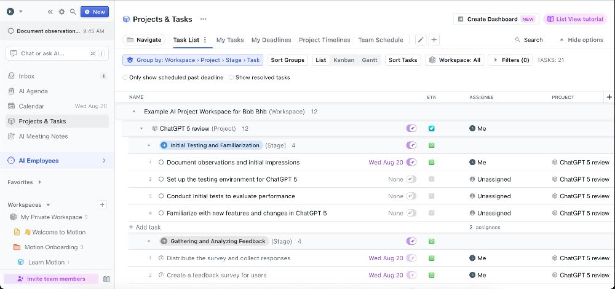Collapse the sidebar with double chevron icon
The image size is (615, 289).
[50, 12]
